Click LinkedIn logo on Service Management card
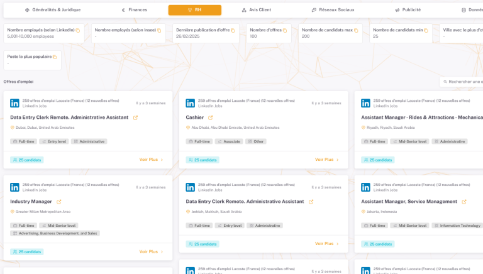This screenshot has width=483, height=274. (x=365, y=187)
